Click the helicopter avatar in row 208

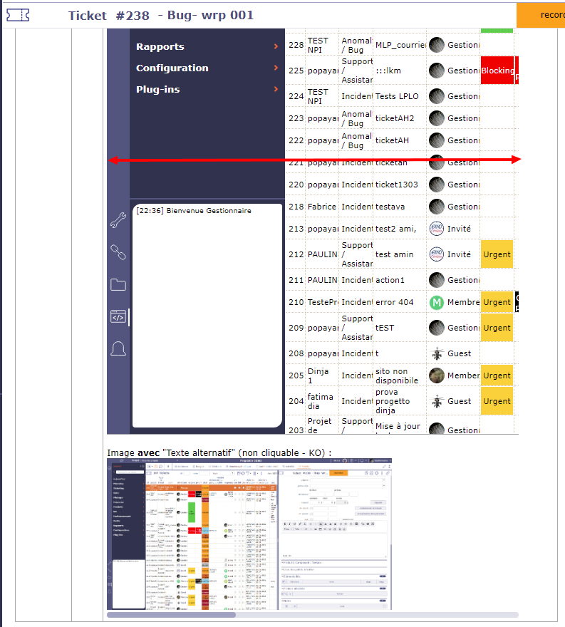[x=437, y=353]
